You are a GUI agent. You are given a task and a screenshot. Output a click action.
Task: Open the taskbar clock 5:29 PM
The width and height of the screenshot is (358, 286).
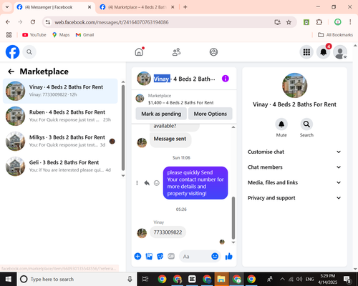click(x=327, y=279)
